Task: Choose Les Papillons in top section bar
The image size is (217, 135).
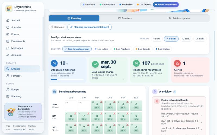Action: pos(107,5)
